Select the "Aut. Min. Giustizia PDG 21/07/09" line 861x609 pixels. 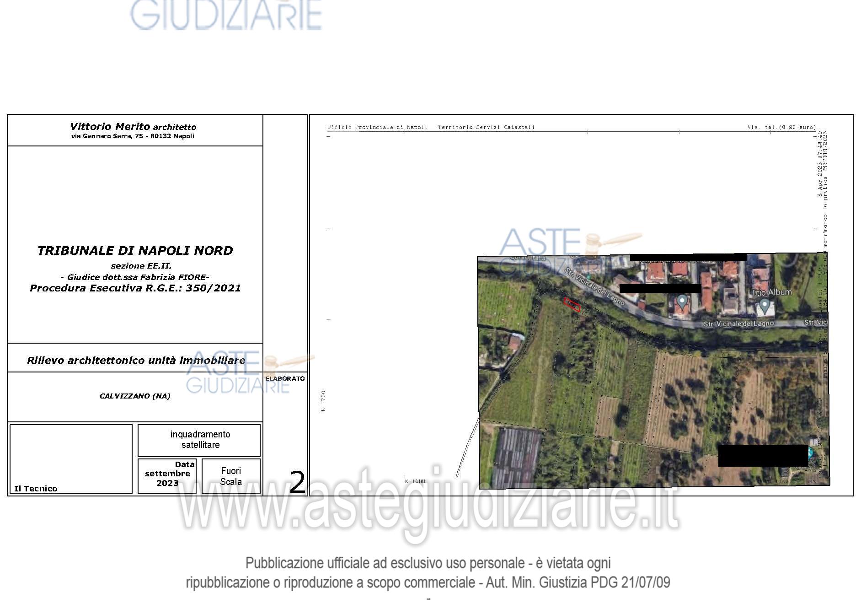[x=578, y=582]
